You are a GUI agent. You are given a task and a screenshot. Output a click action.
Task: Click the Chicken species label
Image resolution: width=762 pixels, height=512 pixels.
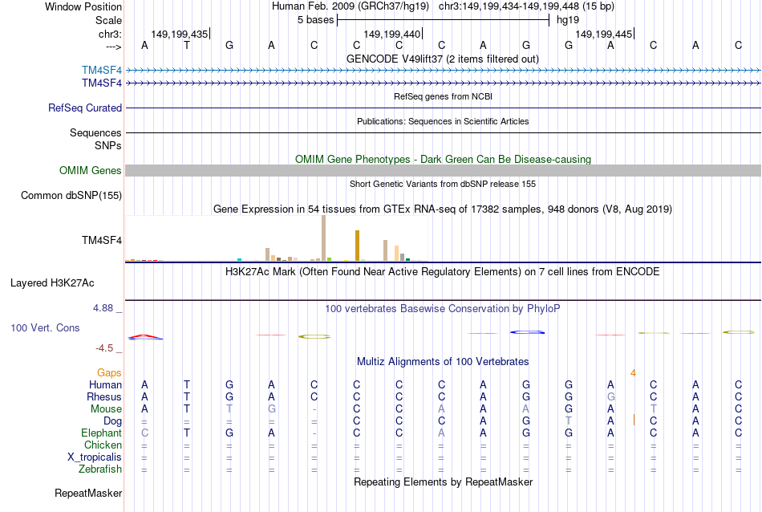click(x=103, y=445)
